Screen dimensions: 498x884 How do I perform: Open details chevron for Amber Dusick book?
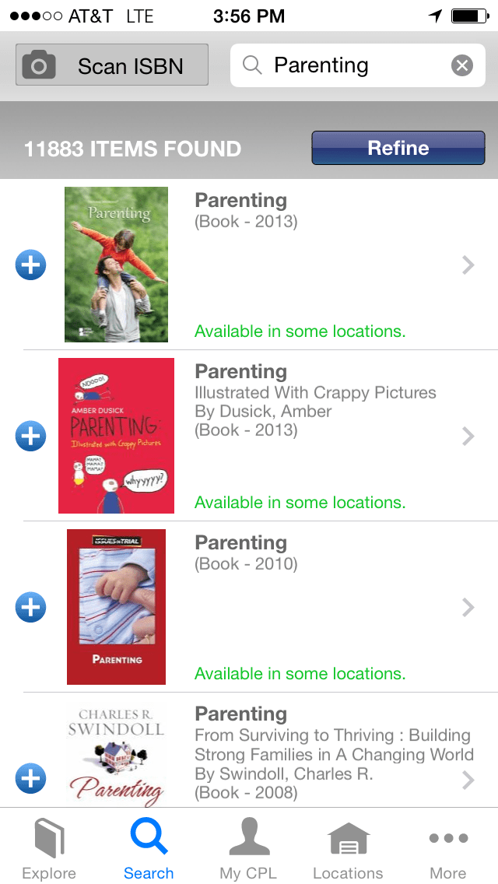(468, 437)
